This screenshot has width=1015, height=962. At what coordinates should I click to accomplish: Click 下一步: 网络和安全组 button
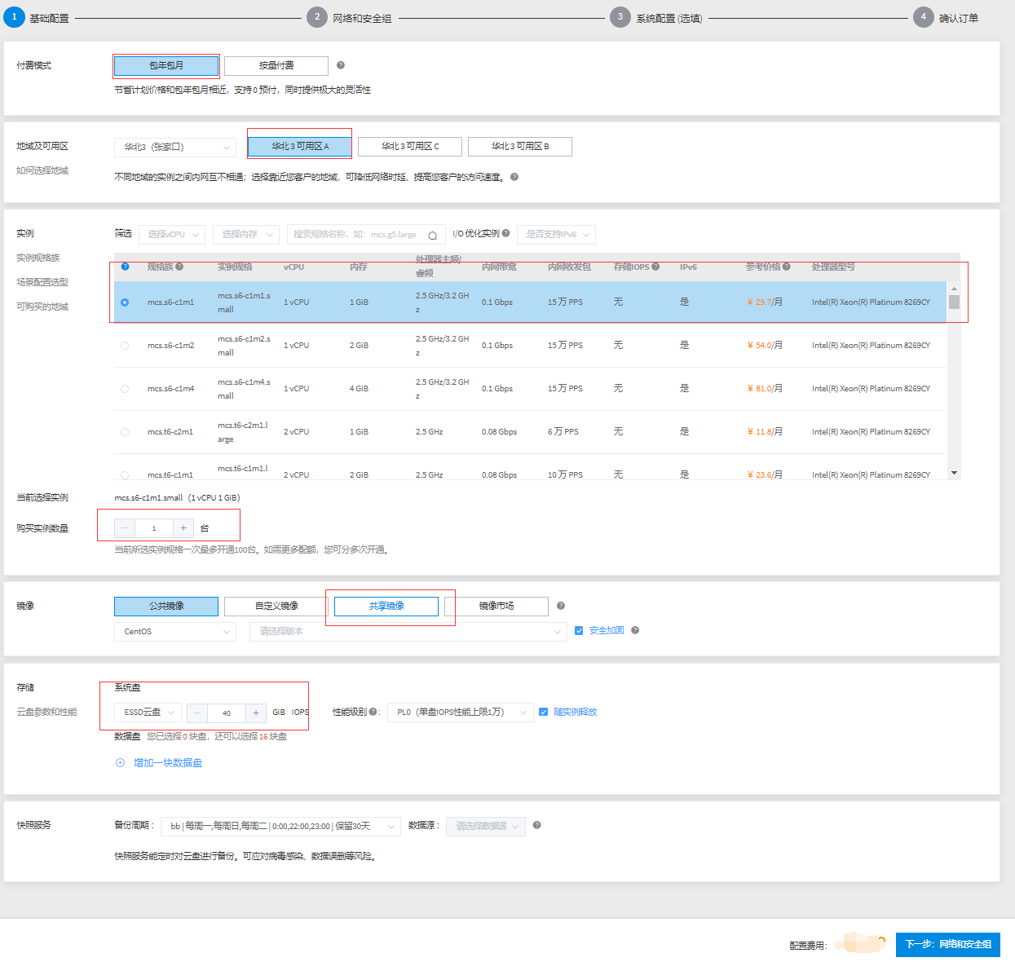point(947,944)
